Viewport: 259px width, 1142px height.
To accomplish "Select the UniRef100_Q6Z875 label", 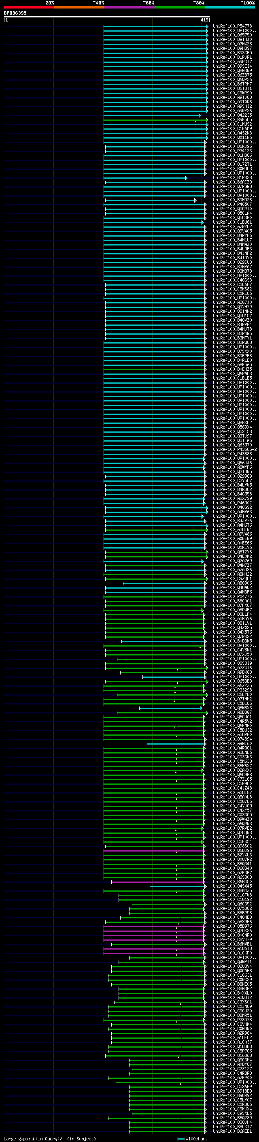I will pos(232,75).
